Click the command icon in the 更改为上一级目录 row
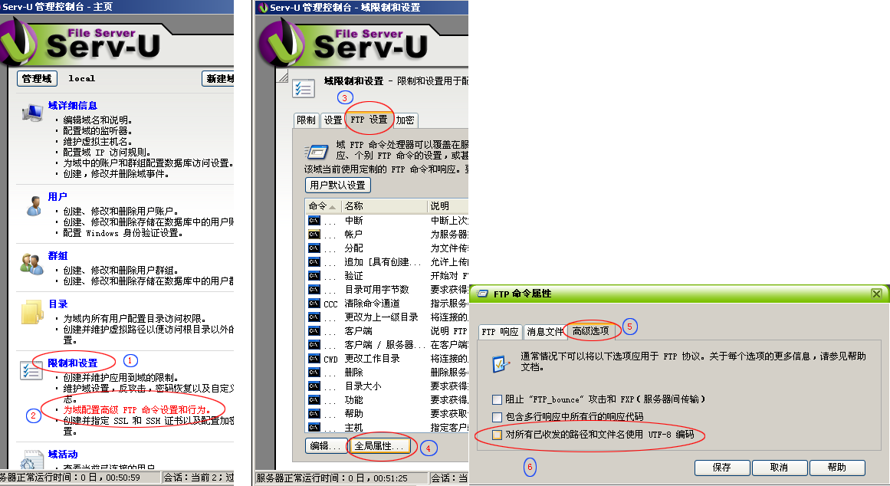The width and height of the screenshot is (890, 486). point(314,317)
